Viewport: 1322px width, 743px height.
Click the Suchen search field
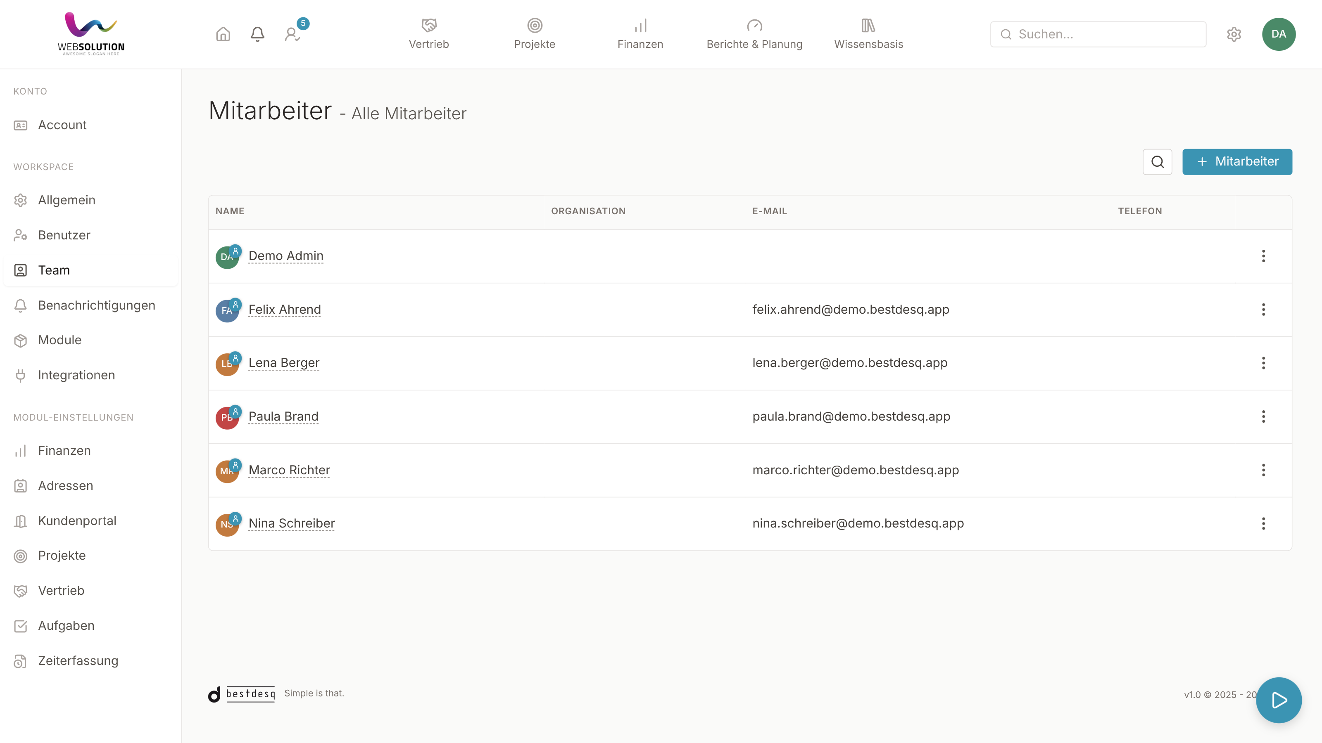pos(1098,34)
